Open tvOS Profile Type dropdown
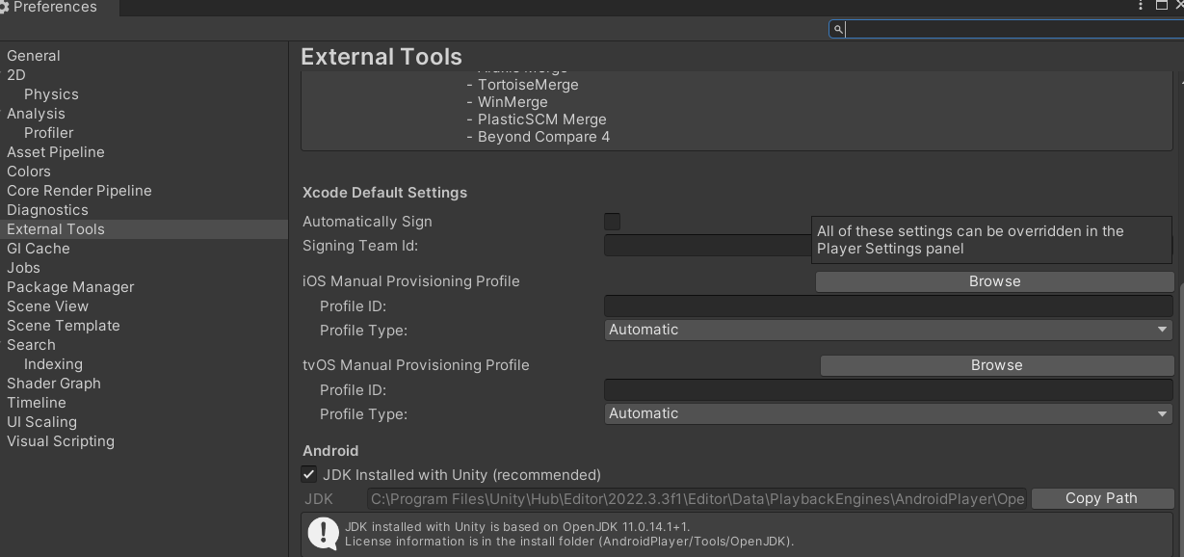Screen dimensions: 1184x557 888,413
